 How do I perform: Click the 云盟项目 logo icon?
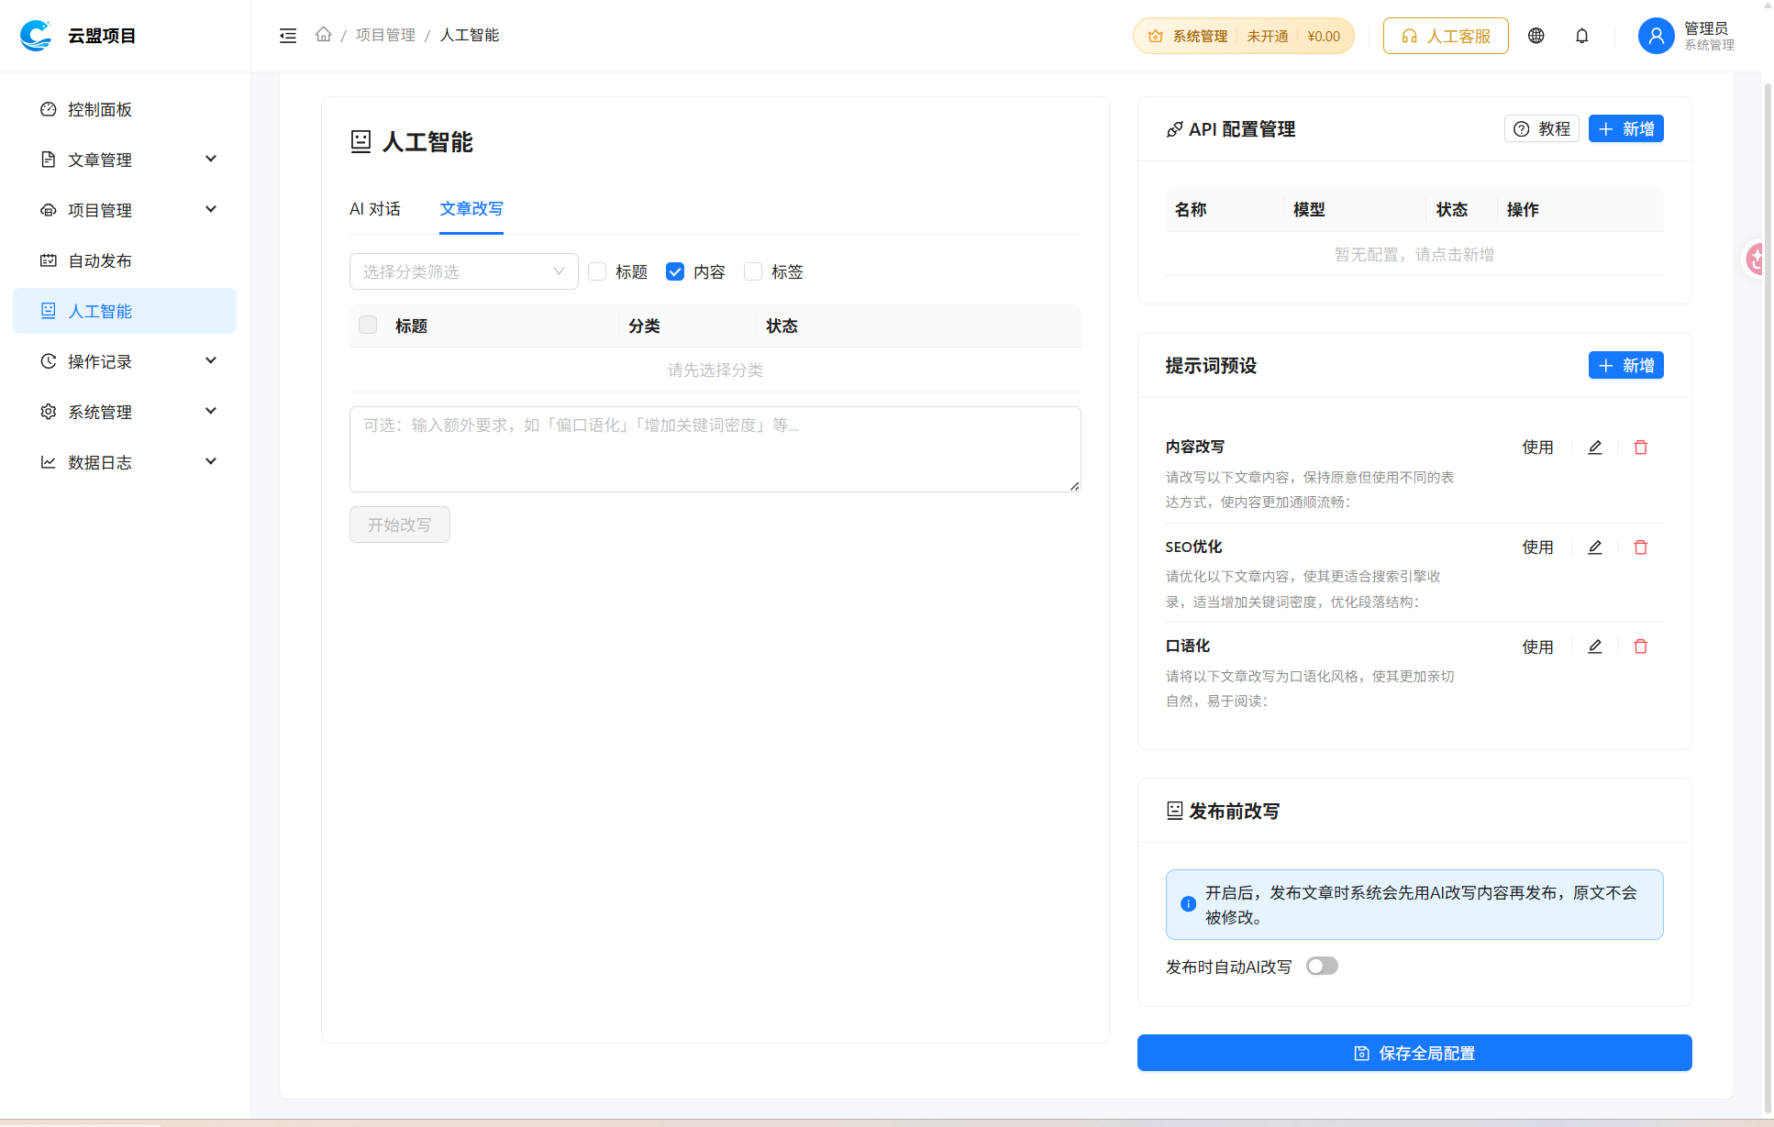[x=36, y=35]
